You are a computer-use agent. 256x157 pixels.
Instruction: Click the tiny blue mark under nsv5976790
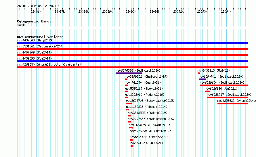[x=130, y=134]
